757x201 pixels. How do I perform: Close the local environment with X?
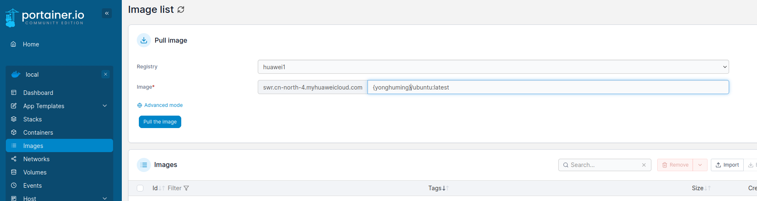[106, 74]
